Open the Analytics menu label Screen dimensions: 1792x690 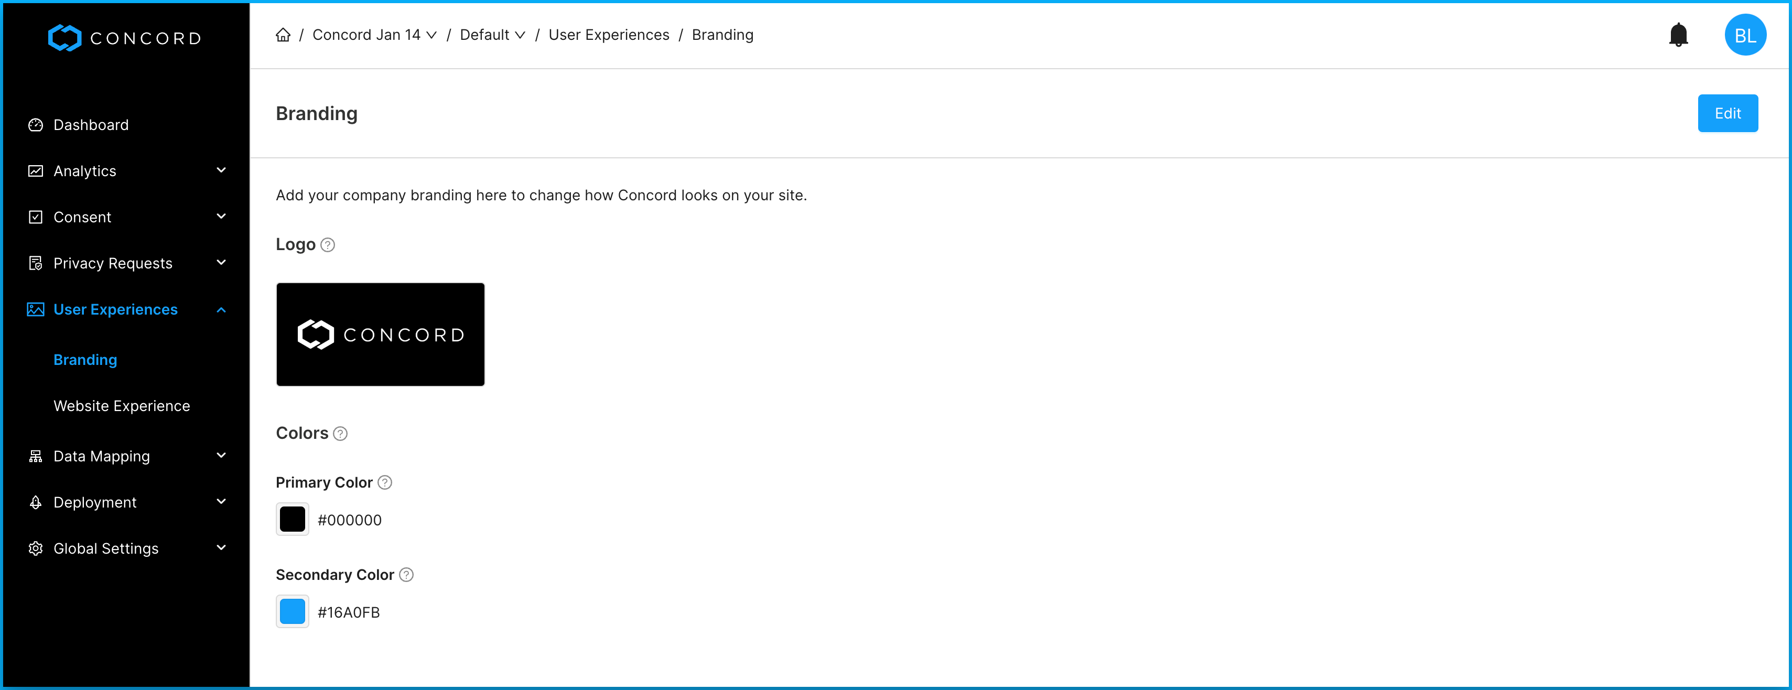85,171
